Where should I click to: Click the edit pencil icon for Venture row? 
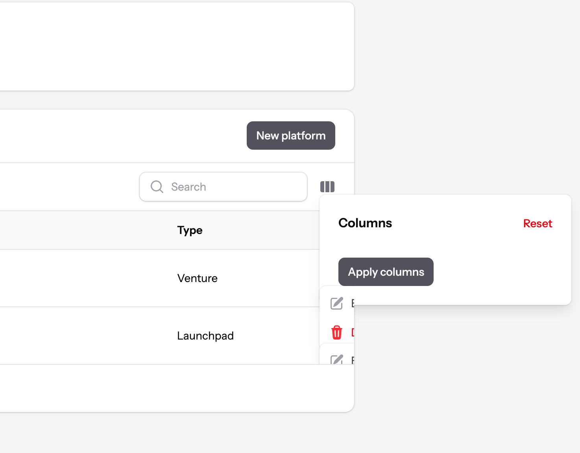pos(337,303)
